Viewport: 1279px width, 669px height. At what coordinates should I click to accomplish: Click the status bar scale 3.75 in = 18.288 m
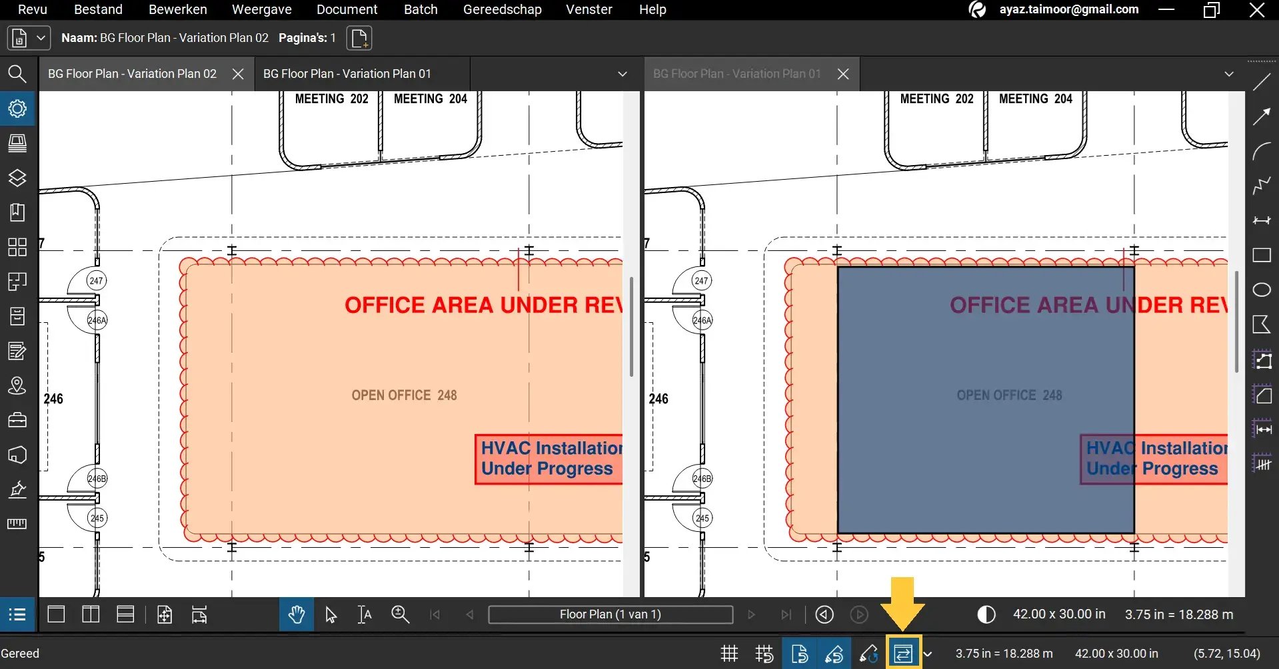tap(1004, 654)
